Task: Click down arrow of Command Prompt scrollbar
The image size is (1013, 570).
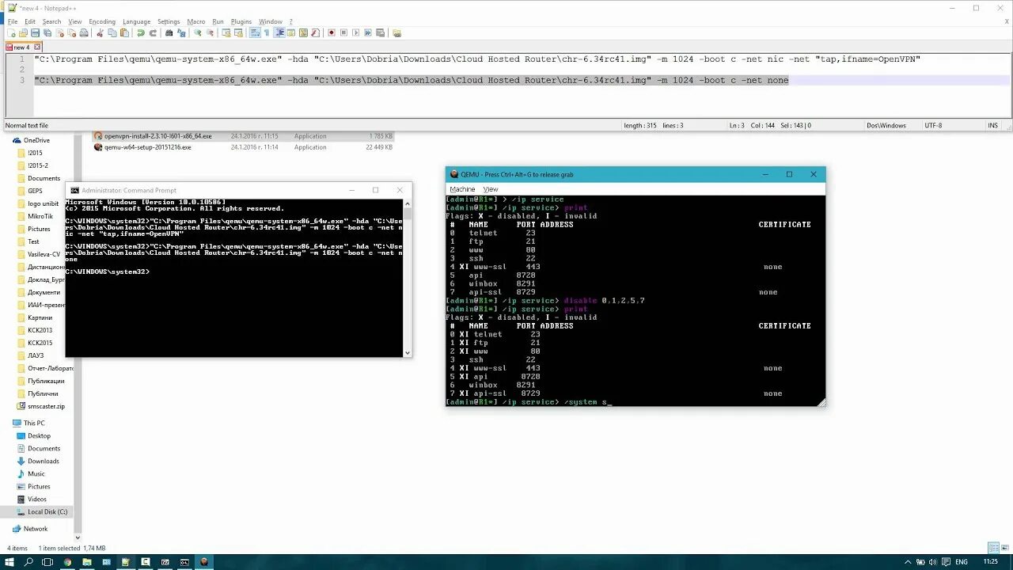Action: pos(408,352)
